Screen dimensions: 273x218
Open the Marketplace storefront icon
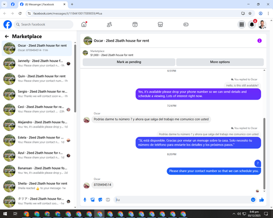click(x=161, y=25)
